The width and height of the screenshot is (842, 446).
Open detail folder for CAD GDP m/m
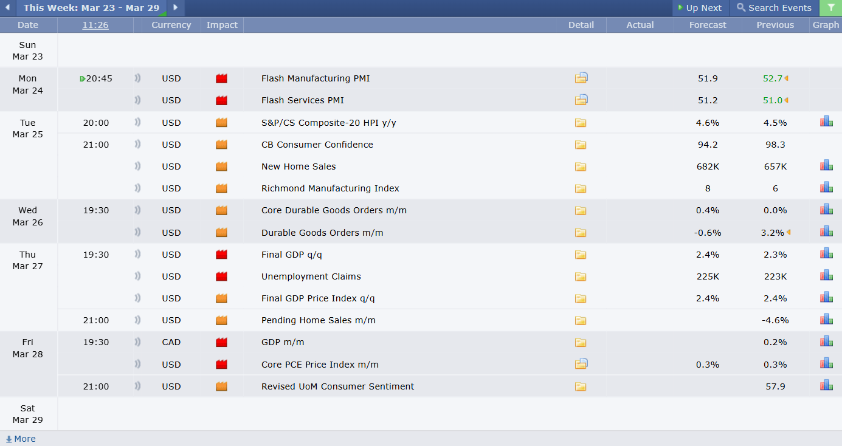[x=581, y=342]
